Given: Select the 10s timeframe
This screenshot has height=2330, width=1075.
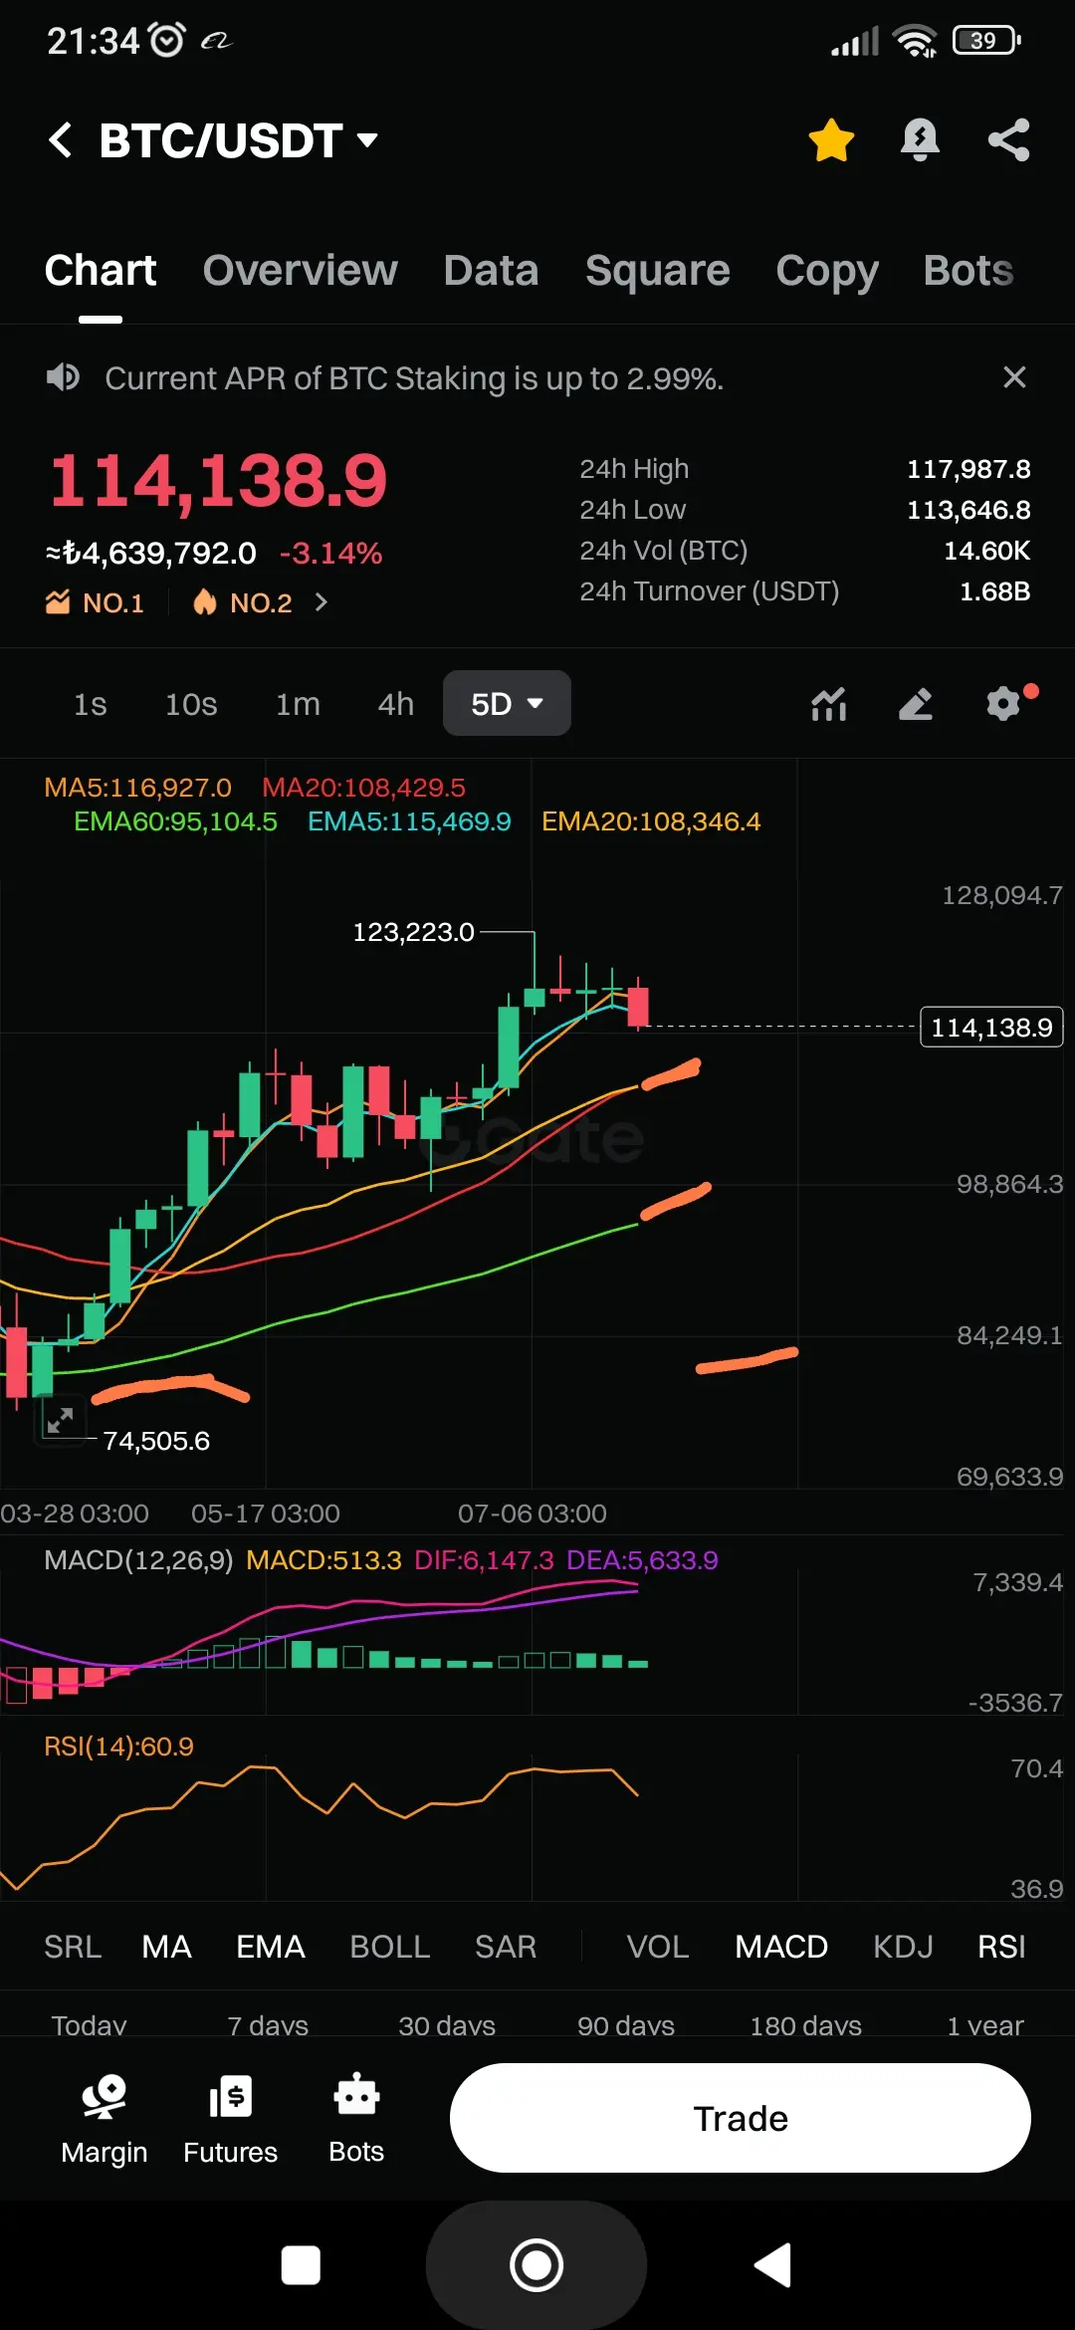Looking at the screenshot, I should tap(191, 704).
